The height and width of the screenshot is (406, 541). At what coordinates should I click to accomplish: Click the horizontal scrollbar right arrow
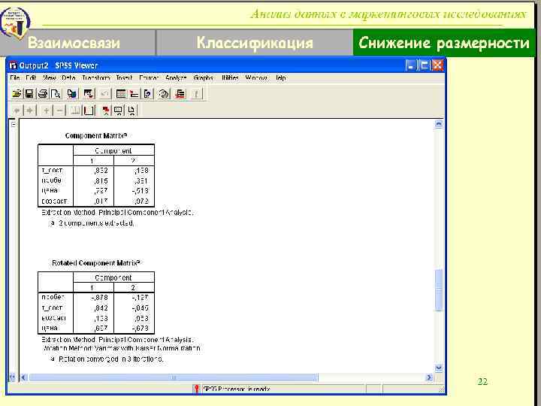pos(429,377)
